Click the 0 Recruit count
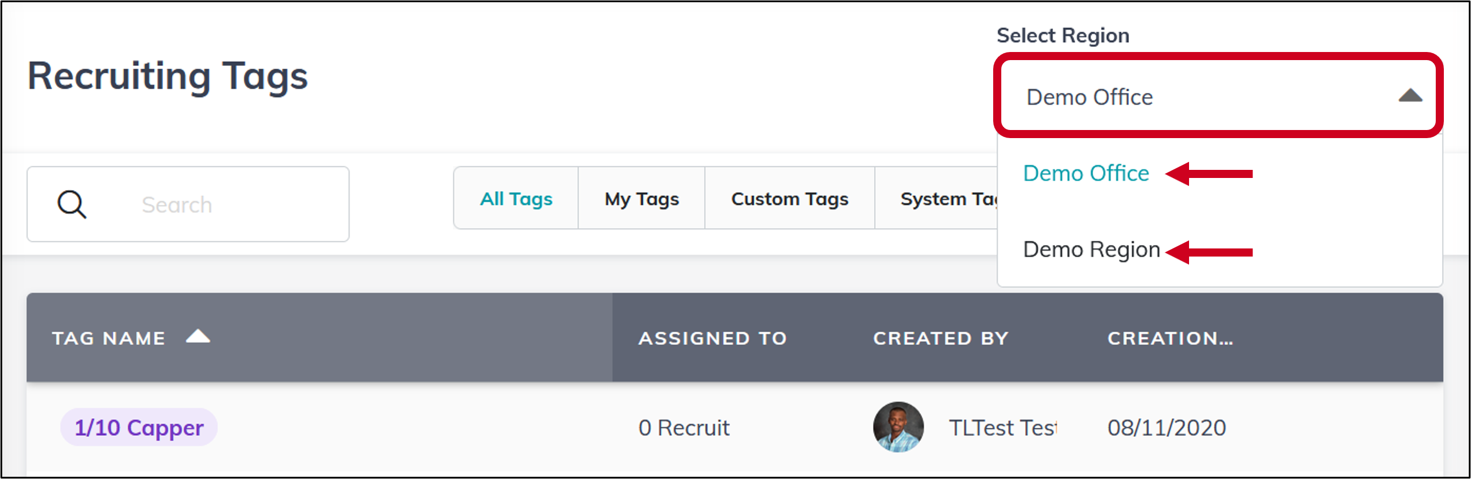Screen dimensions: 1471x479 [x=684, y=428]
